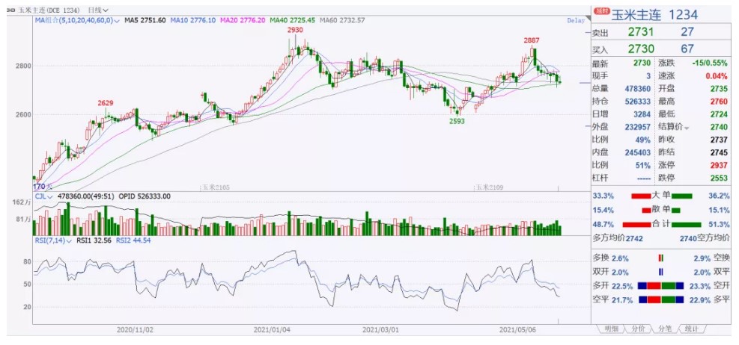The image size is (739, 345).
Task: Switch to the 分价 tab
Action: [638, 329]
